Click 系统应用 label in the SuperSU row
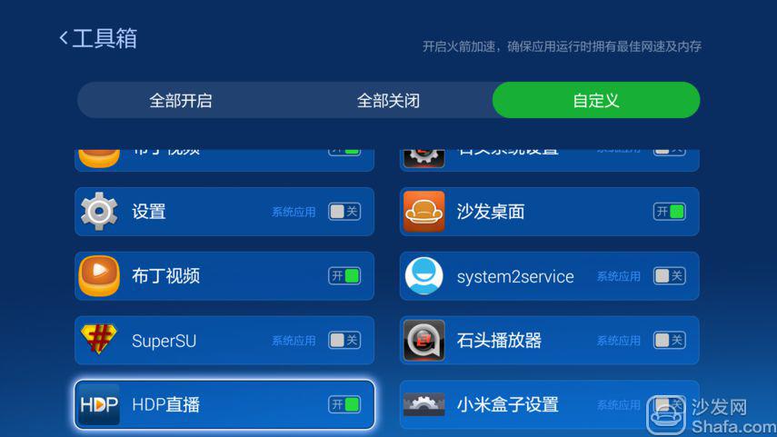This screenshot has height=437, width=777. 294,341
